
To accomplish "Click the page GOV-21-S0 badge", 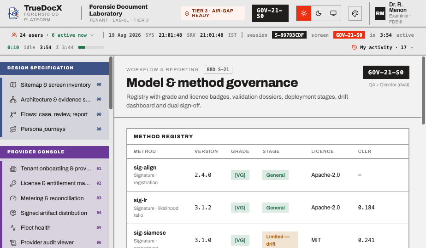I will tap(386, 72).
